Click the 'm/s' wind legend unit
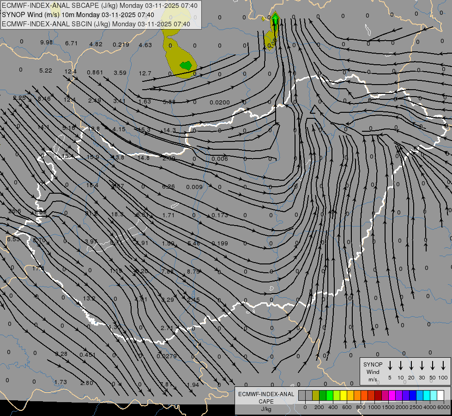Viewport: 452px width, 416px height. pos(373,379)
